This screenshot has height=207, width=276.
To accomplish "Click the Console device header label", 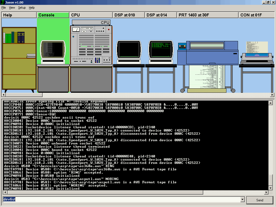I will 53,15.
